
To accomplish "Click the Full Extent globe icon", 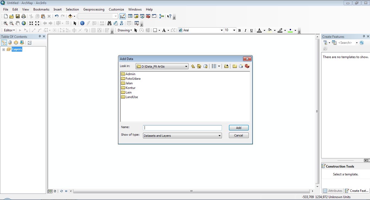I will pyautogui.click(x=24, y=23).
